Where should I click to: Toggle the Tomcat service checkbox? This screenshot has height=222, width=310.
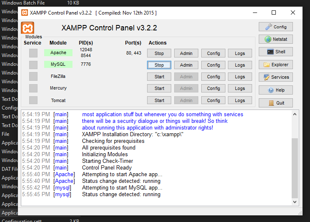coord(33,100)
